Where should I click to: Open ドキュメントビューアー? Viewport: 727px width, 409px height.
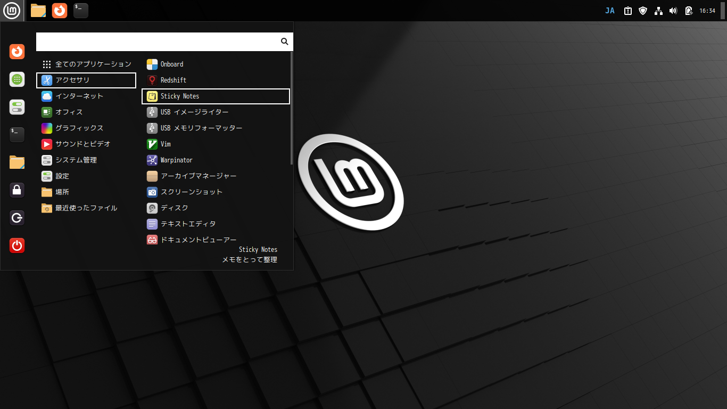click(x=216, y=240)
